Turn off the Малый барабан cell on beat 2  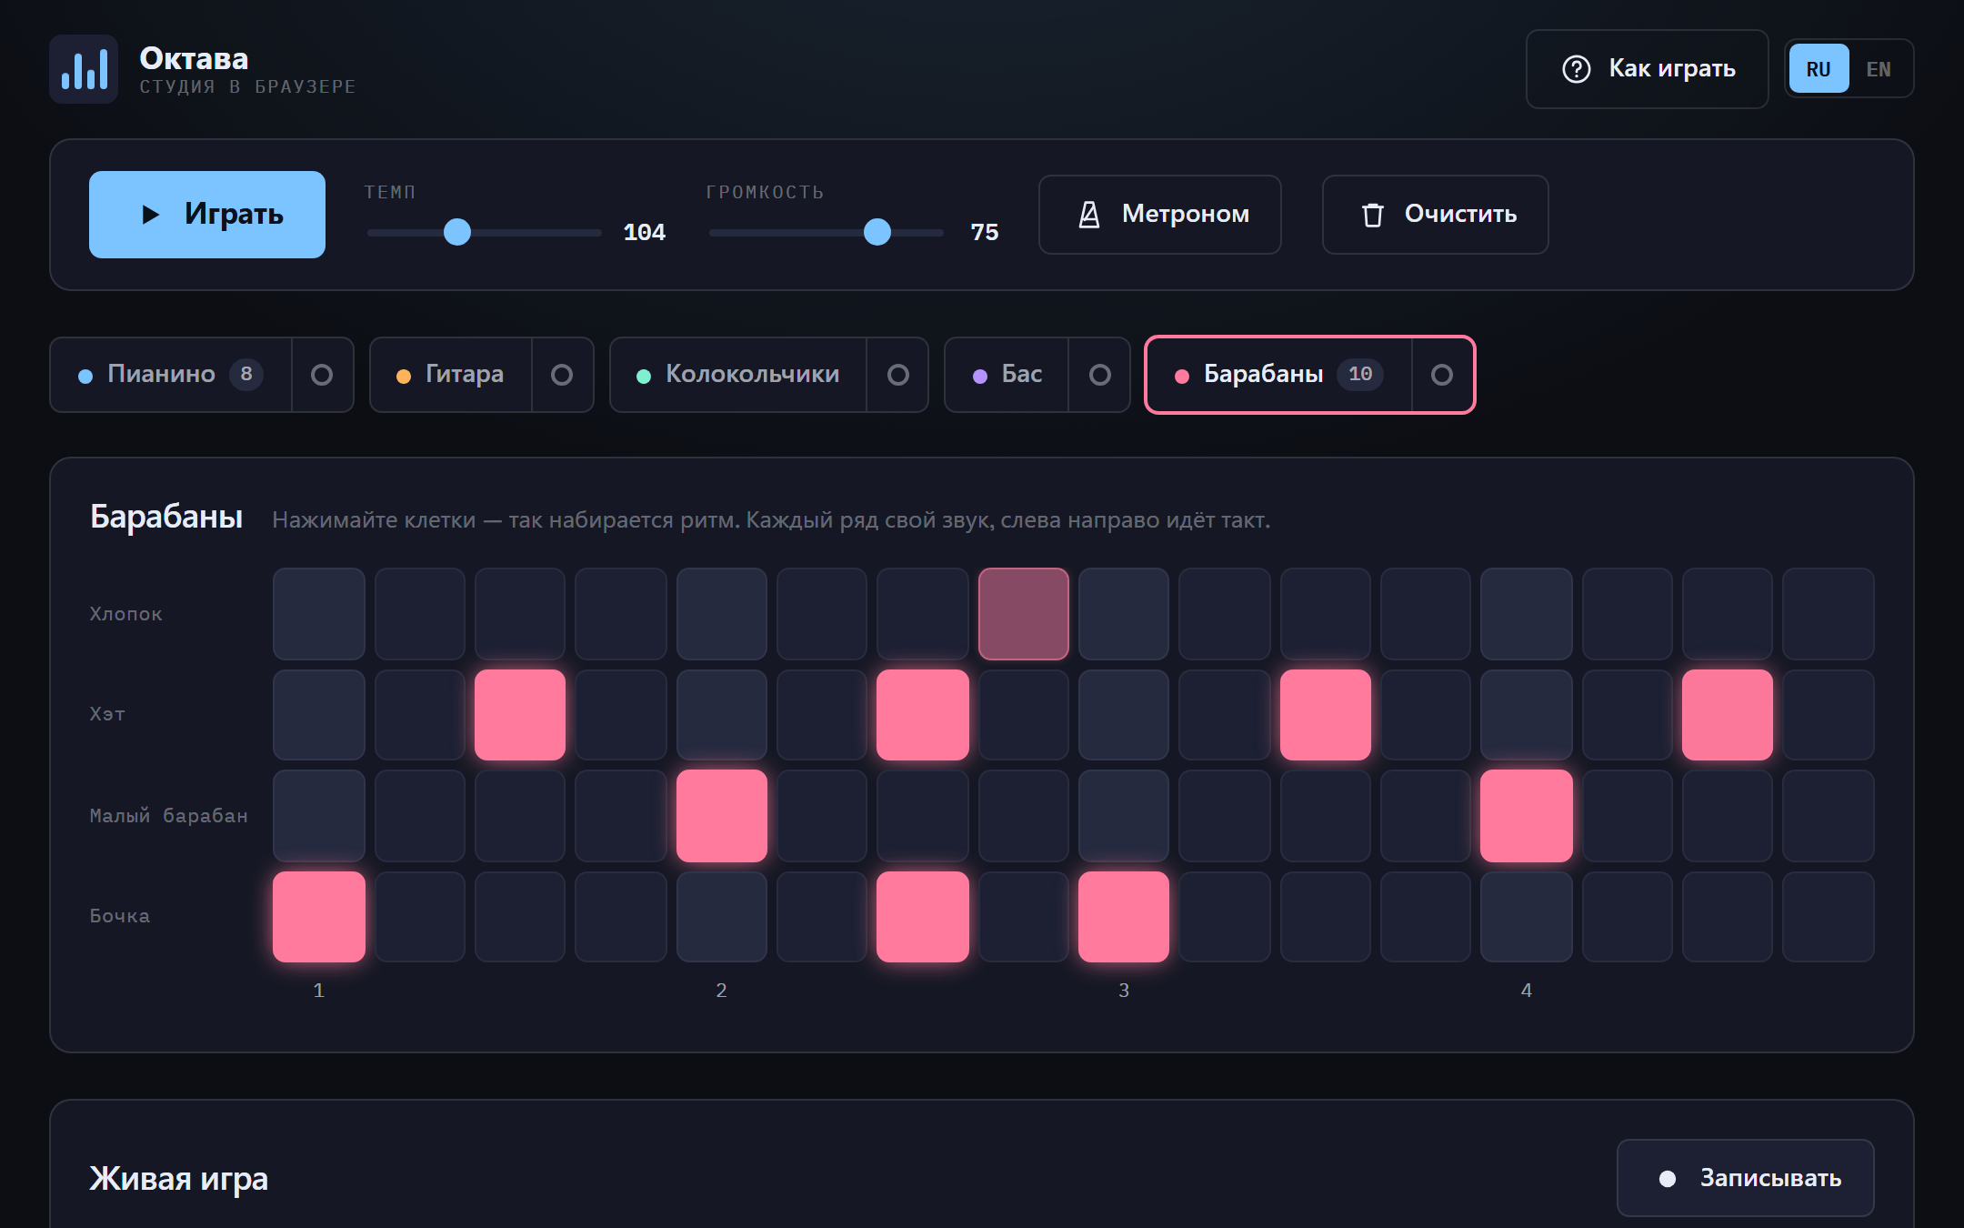(x=722, y=816)
